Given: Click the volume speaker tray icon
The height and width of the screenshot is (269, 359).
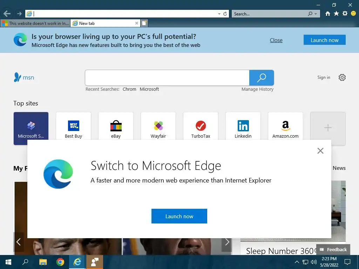Looking at the screenshot, I should pos(314,262).
